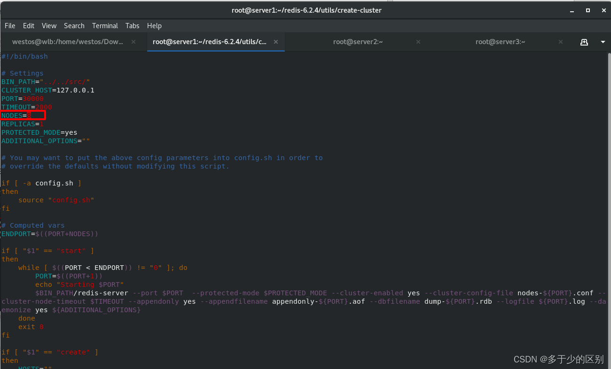
Task: Switch to the root@server3 terminal tab
Action: pyautogui.click(x=501, y=42)
